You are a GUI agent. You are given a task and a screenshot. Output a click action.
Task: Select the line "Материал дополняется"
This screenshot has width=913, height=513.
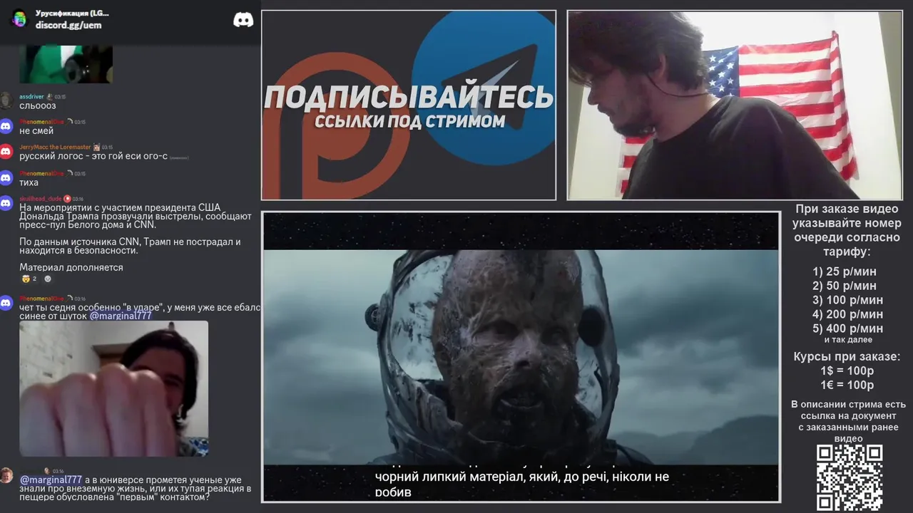[x=71, y=267]
